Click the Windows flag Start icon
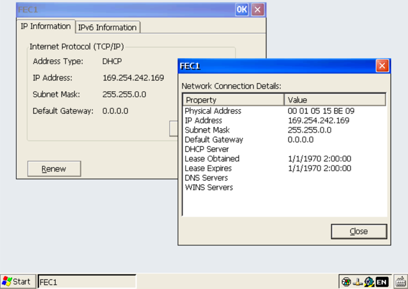Image resolution: width=408 pixels, height=289 pixels. tap(7, 281)
